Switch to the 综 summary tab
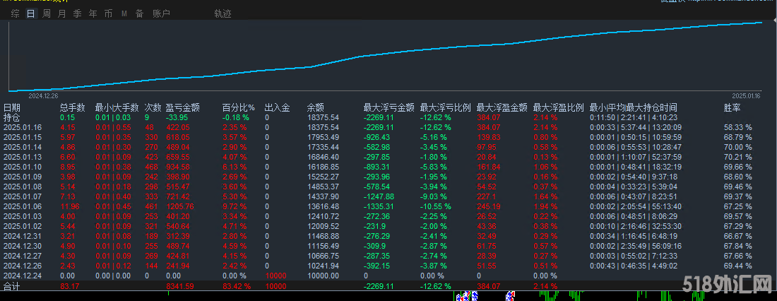777x301 pixels. point(16,13)
